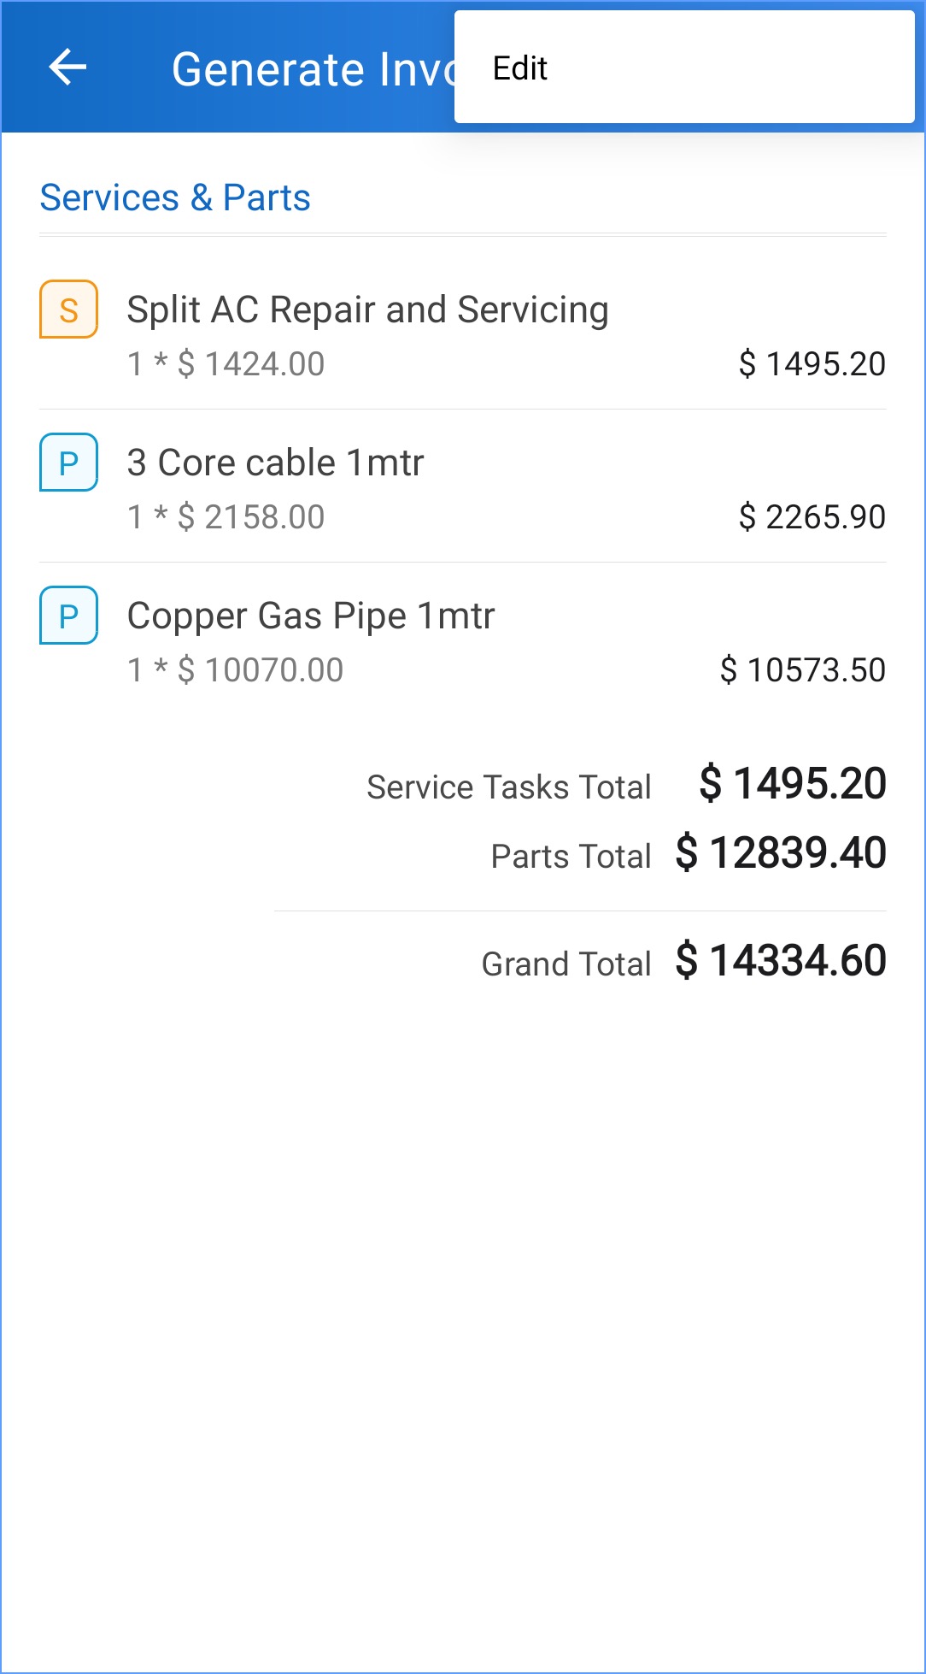Open the Split AC Repair and Servicing item
Screen dimensions: 926x1674
point(367,309)
